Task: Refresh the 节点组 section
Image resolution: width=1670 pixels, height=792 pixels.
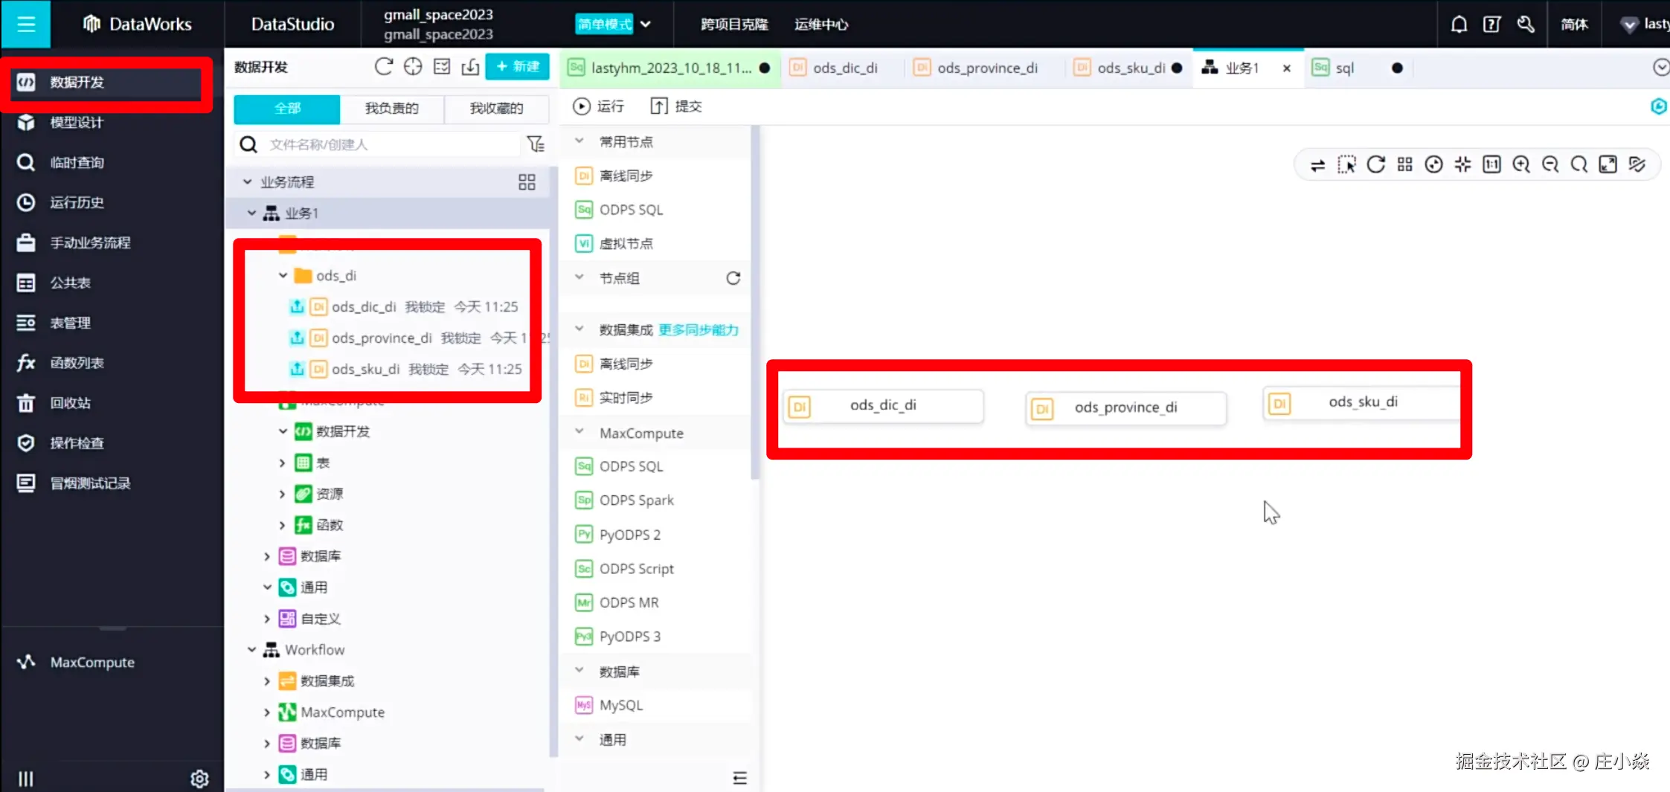Action: coord(733,278)
